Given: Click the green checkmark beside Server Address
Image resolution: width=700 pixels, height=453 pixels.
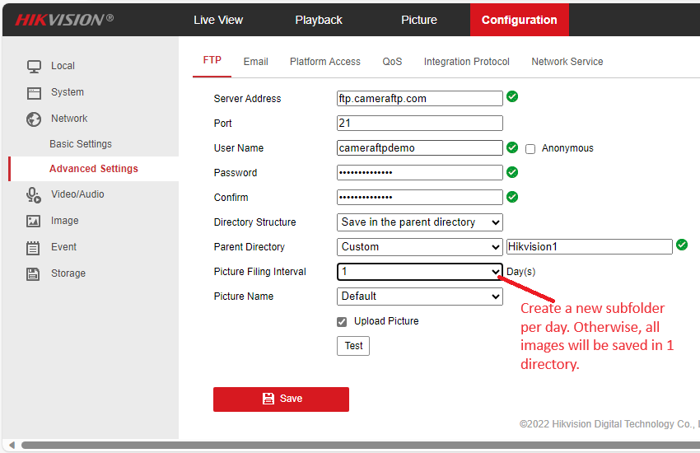Looking at the screenshot, I should pyautogui.click(x=512, y=97).
